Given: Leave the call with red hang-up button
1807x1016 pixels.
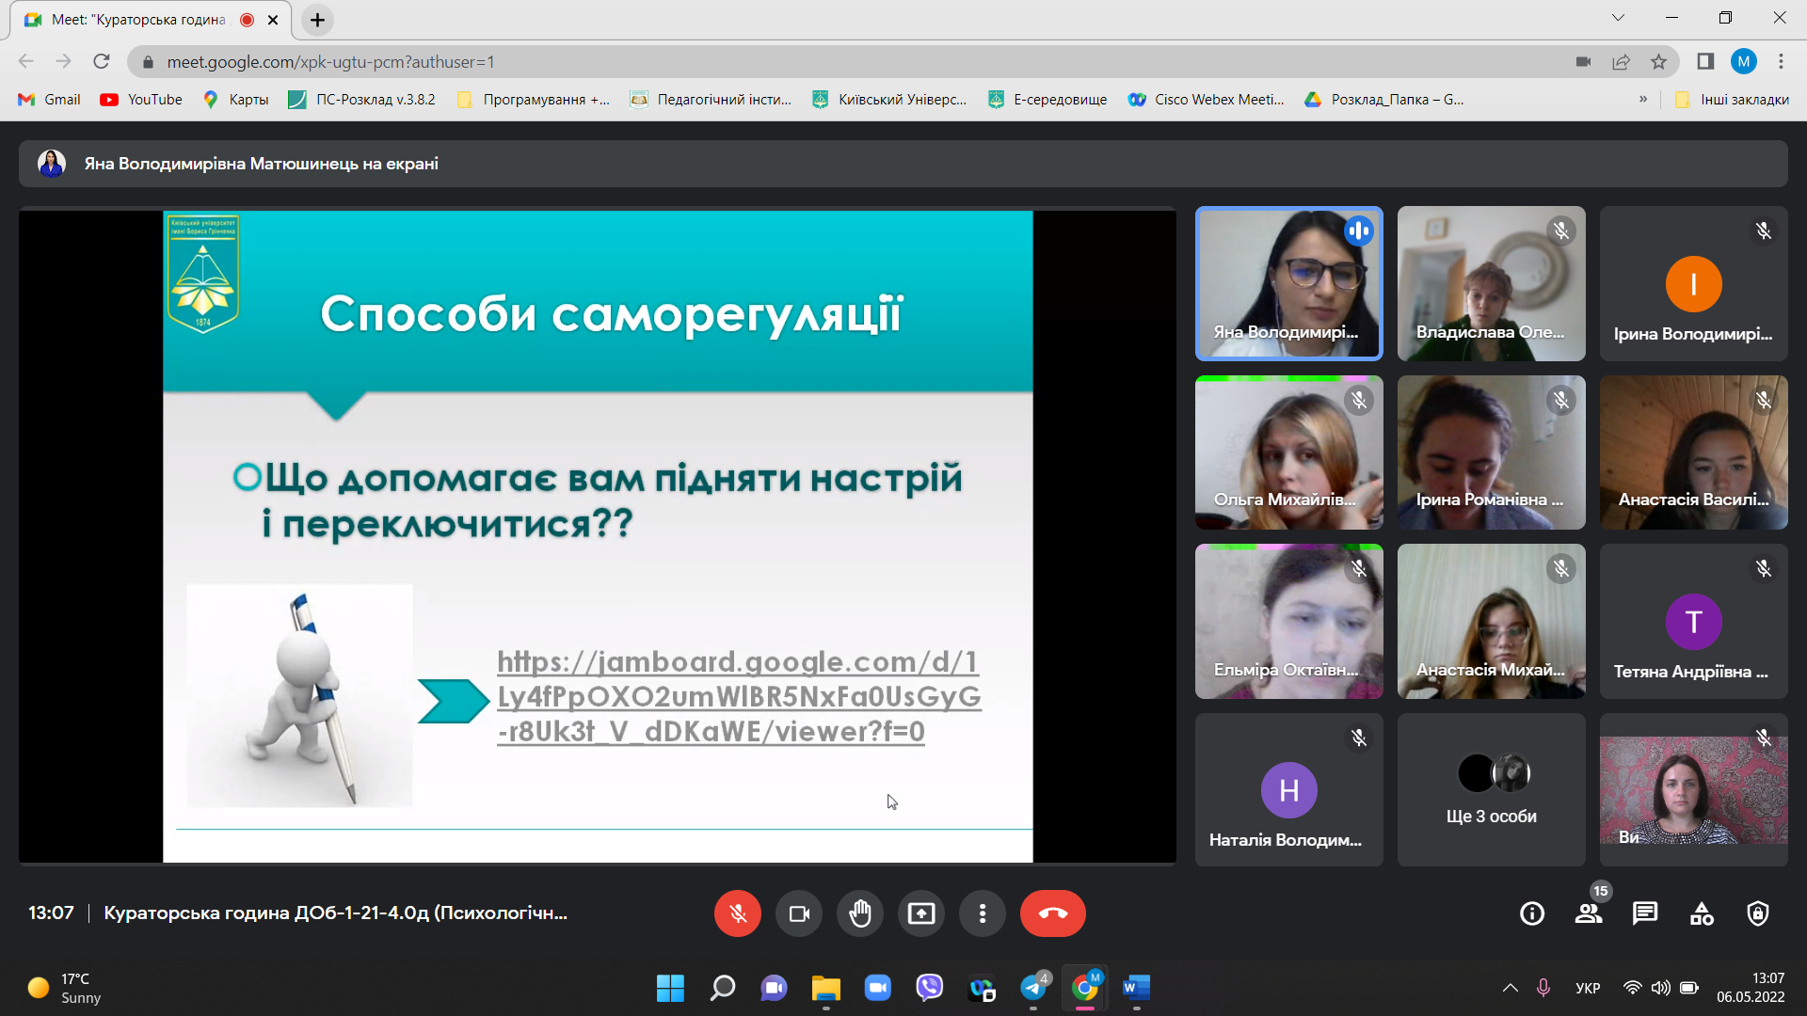Looking at the screenshot, I should [1052, 913].
